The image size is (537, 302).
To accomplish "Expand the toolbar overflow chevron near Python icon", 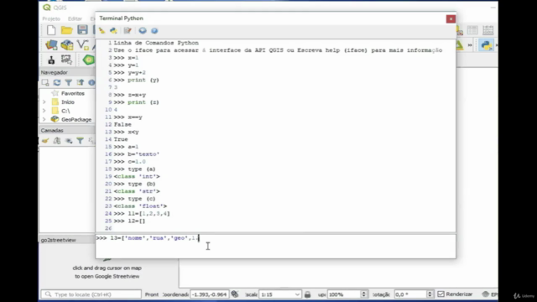I will (x=470, y=44).
